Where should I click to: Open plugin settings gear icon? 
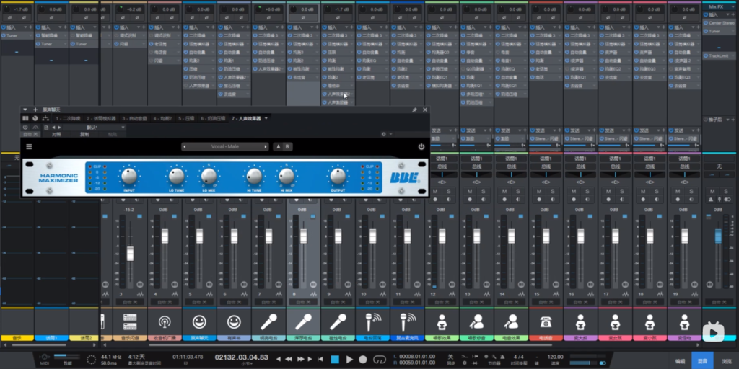383,133
